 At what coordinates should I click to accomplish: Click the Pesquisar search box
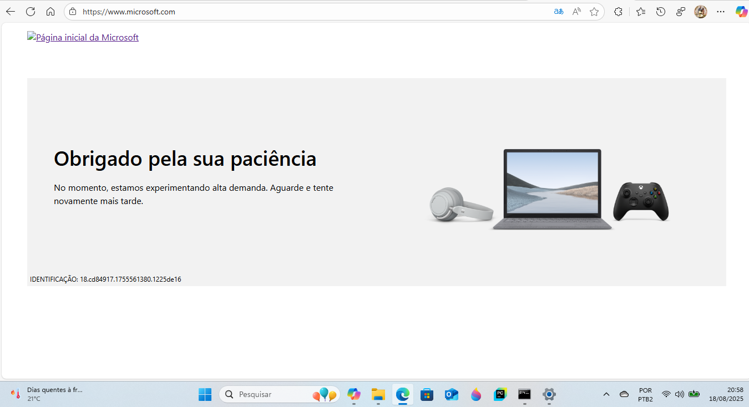coord(280,394)
